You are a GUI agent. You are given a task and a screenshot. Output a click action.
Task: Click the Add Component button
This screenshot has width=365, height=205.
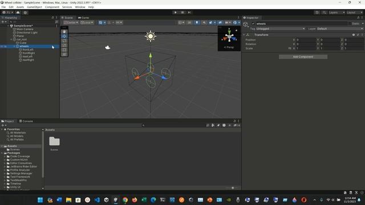coord(303,57)
